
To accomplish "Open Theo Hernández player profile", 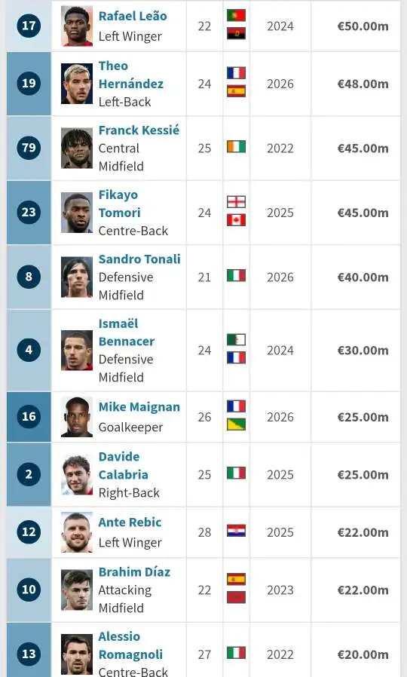I will [131, 75].
